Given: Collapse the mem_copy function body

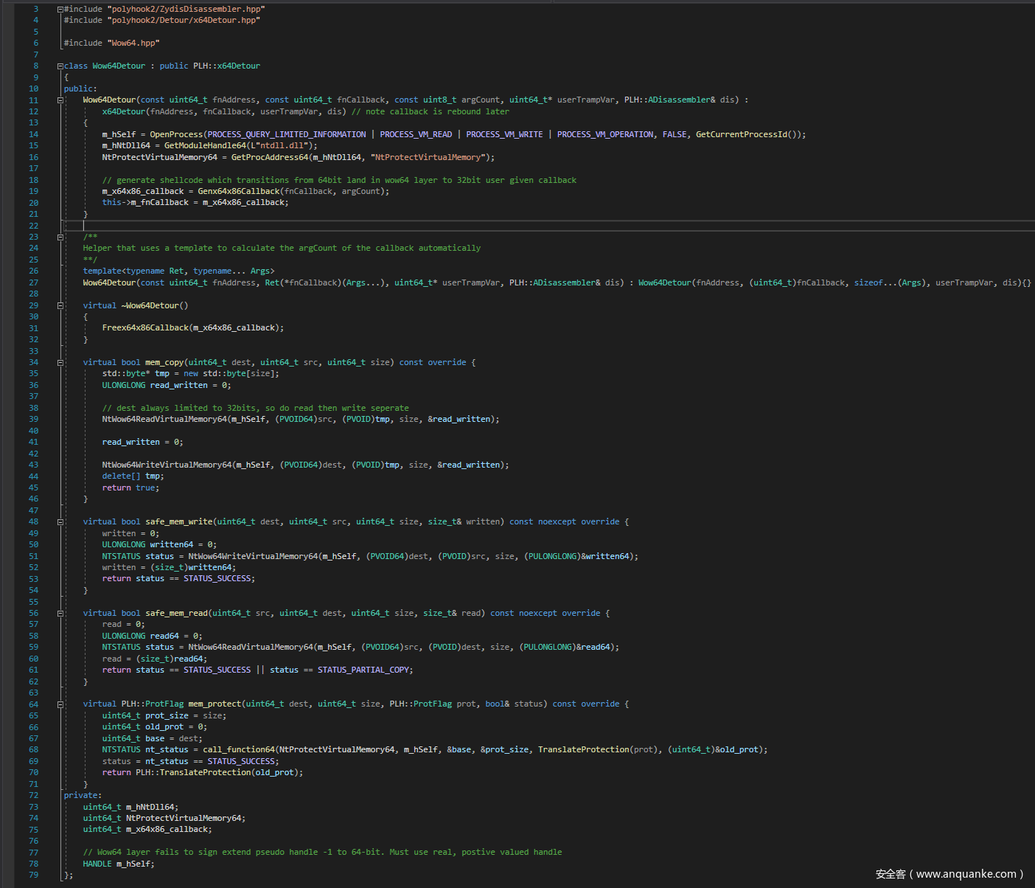Looking at the screenshot, I should click(60, 363).
